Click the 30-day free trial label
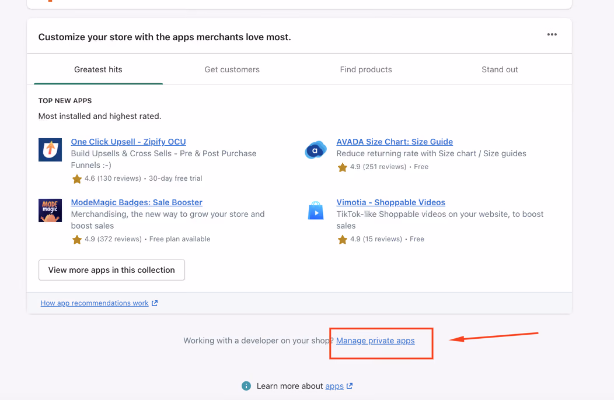 pyautogui.click(x=176, y=178)
